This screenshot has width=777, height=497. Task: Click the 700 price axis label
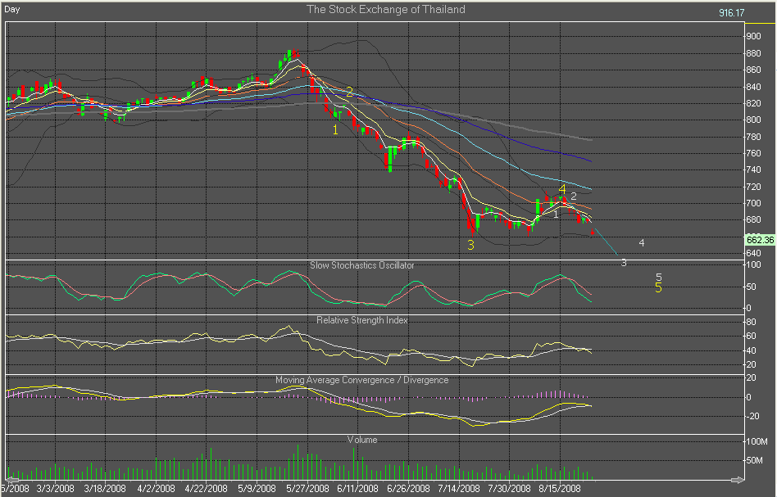pos(754,203)
